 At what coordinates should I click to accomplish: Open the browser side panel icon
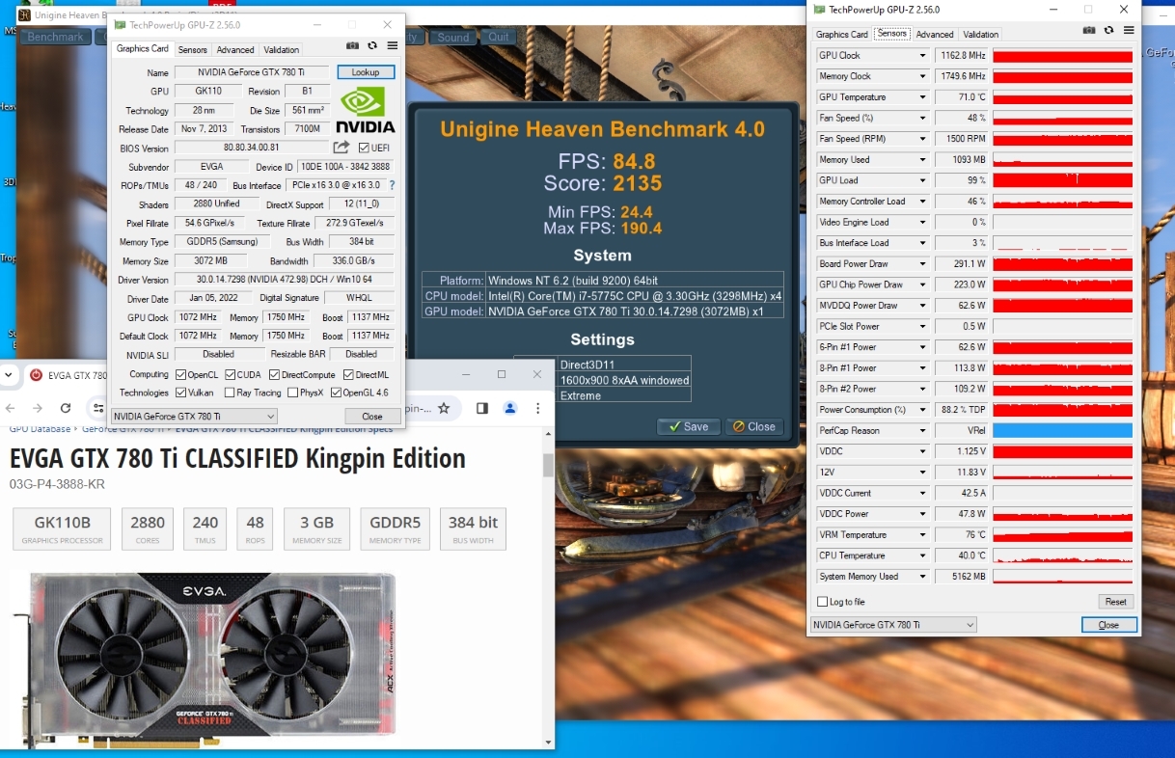pos(482,408)
